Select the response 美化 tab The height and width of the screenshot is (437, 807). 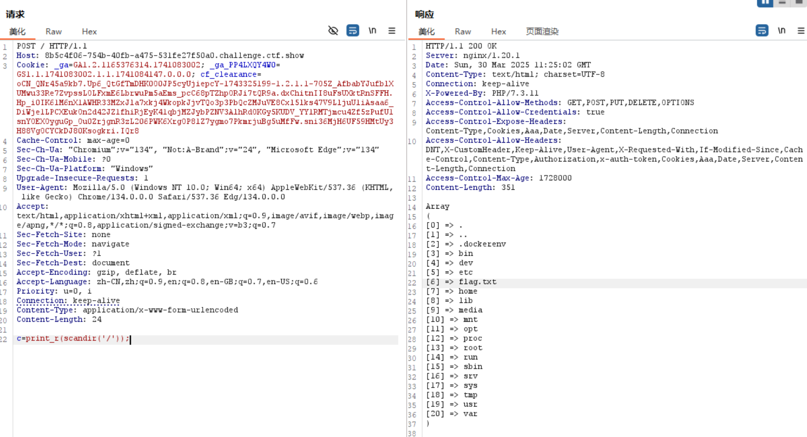pyautogui.click(x=426, y=31)
